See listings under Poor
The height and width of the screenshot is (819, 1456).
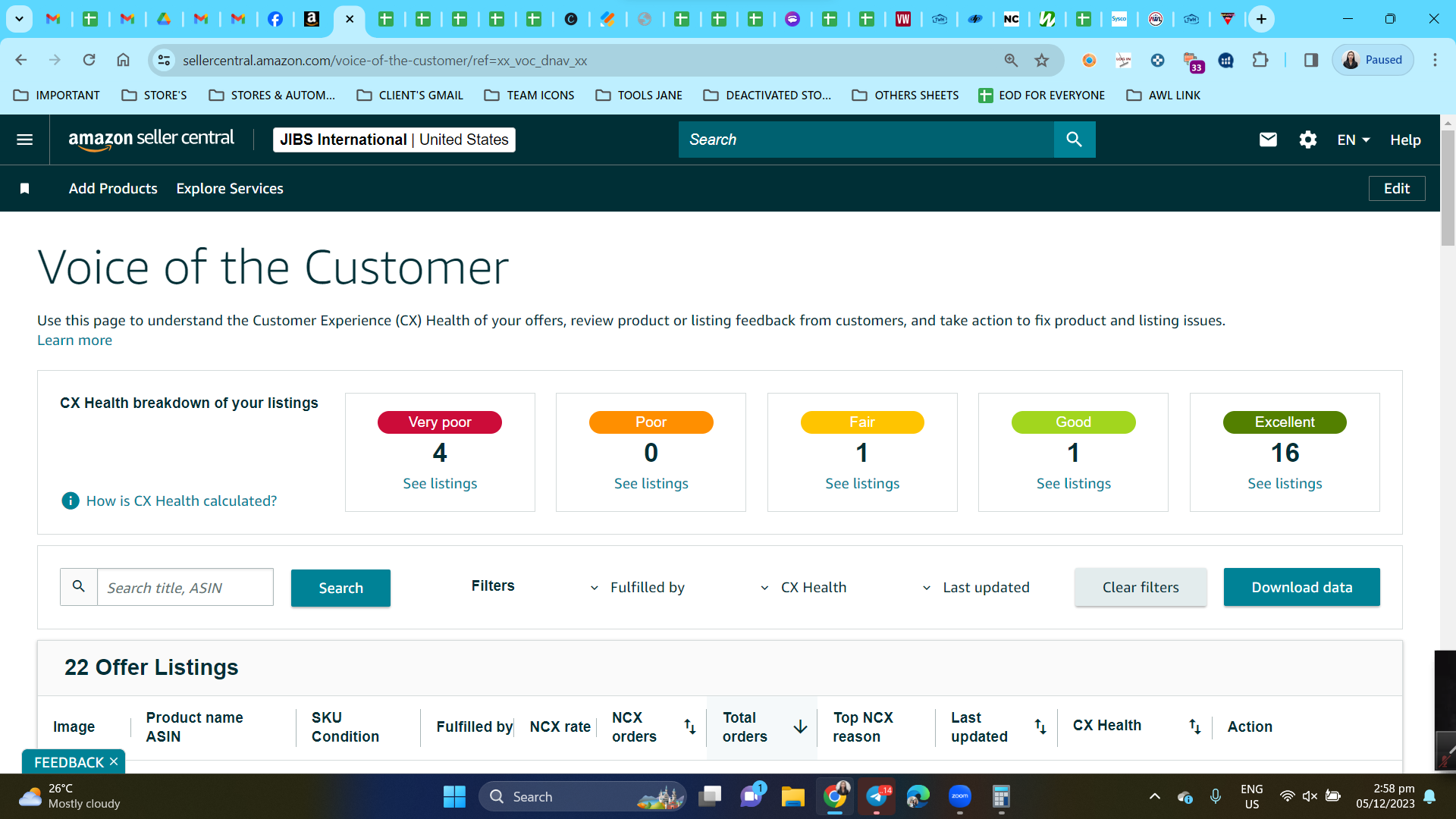pos(651,484)
